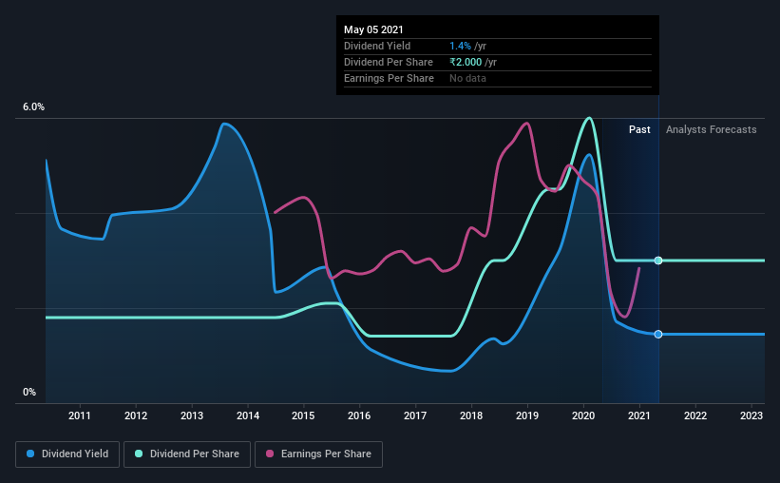Click the 0% y-axis label
The width and height of the screenshot is (780, 483).
click(x=29, y=393)
